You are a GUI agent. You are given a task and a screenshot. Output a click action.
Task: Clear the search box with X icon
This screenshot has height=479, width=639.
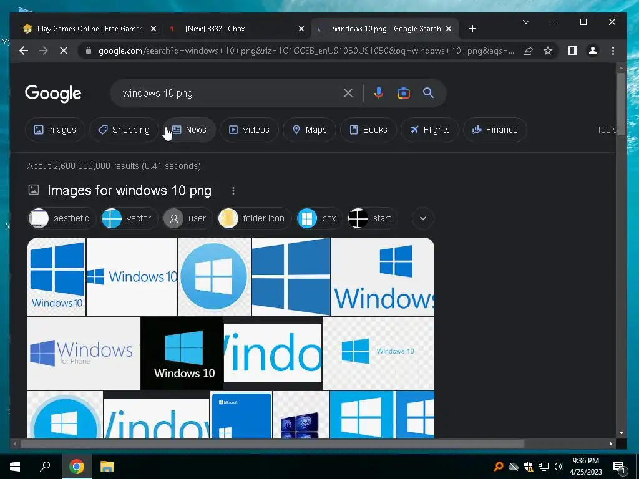tap(348, 93)
